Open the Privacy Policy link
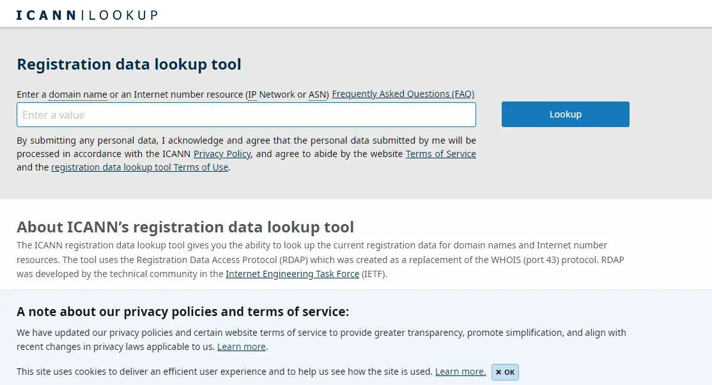Viewport: 712px width, 385px height. (222, 154)
